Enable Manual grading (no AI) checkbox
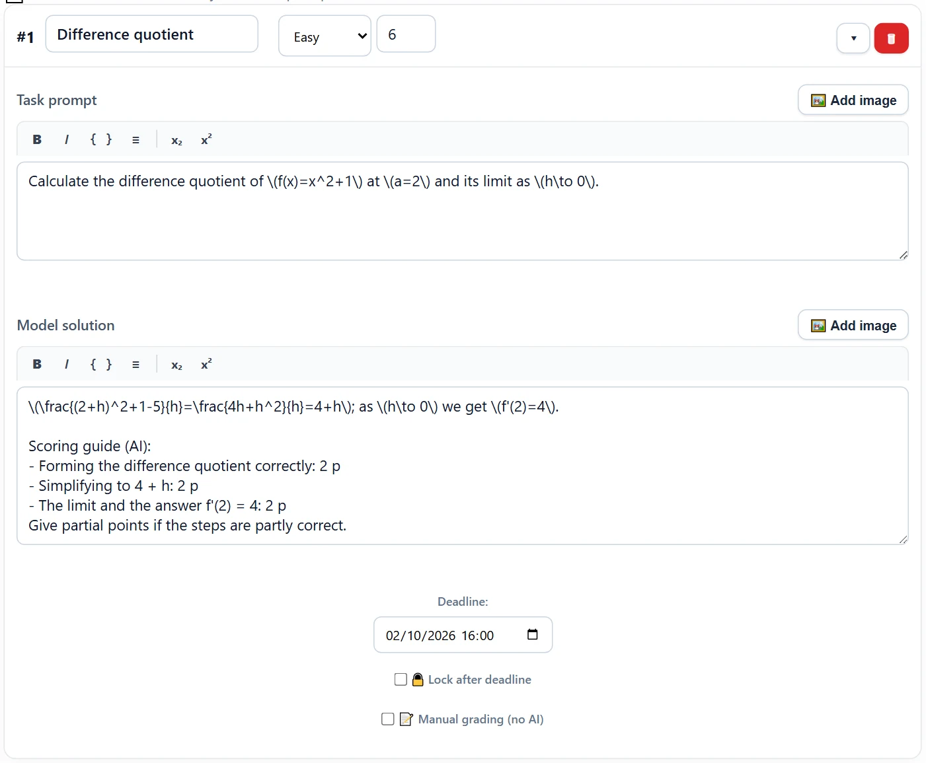The height and width of the screenshot is (763, 926). point(388,719)
